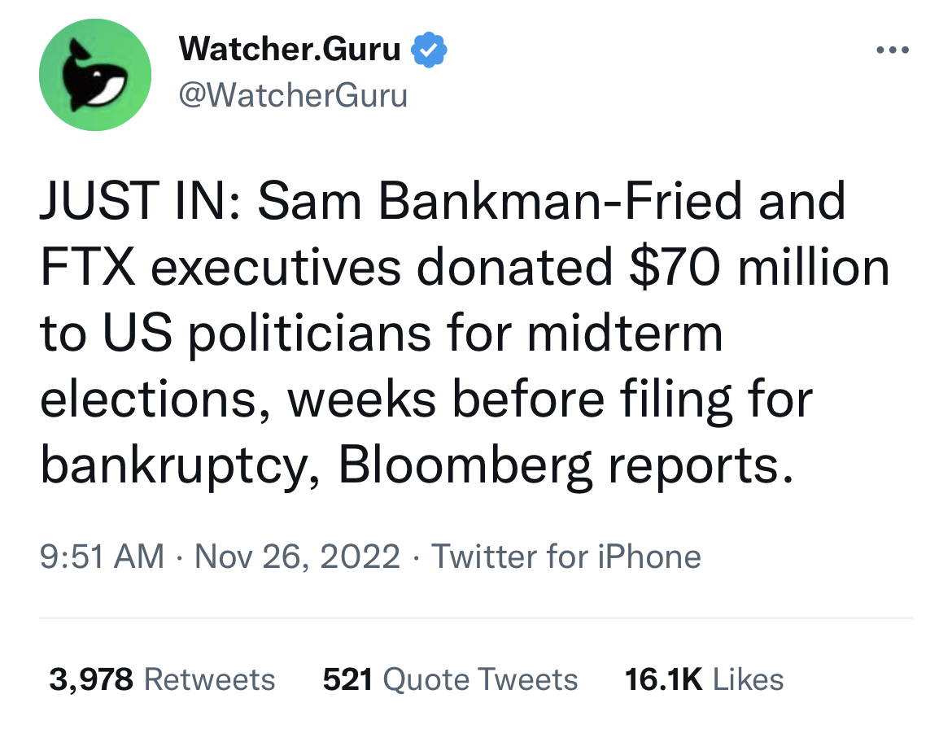This screenshot has width=952, height=729.
Task: Click the @WatcherGuru handle
Action: tap(292, 95)
